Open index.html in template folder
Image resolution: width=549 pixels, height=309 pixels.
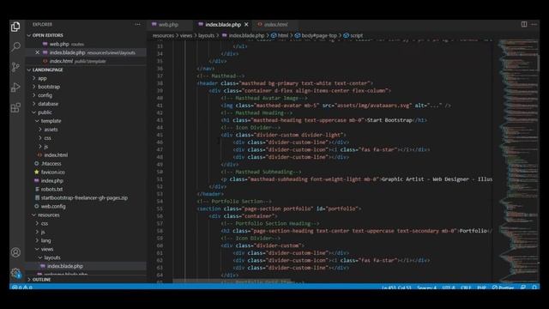pos(86,154)
